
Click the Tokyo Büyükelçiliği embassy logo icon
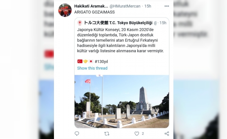coord(80,23)
